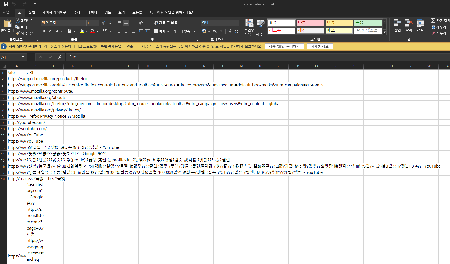Toggle underline 가 formatting
Viewport: 450px width, 264px height.
coord(57,31)
